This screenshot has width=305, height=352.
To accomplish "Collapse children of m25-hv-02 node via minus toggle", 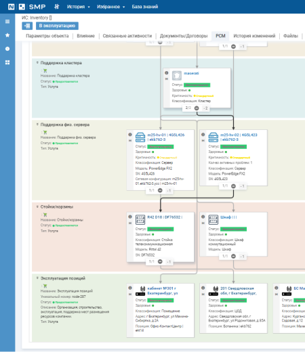I will pos(233,186).
